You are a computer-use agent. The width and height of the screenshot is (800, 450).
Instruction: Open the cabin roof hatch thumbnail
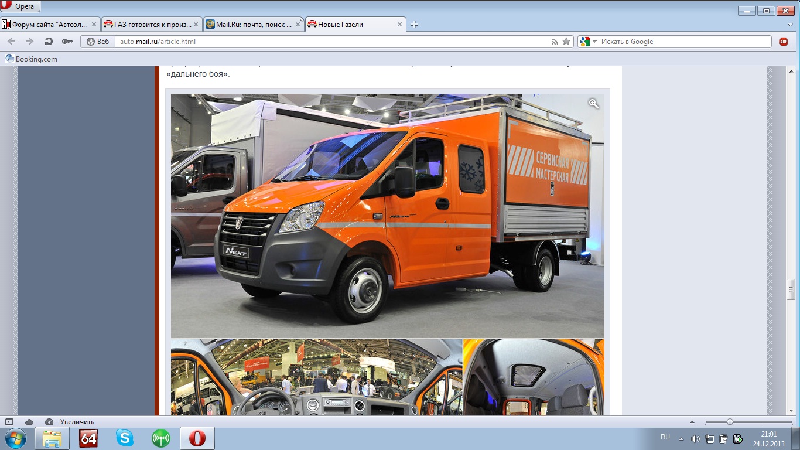click(x=534, y=377)
